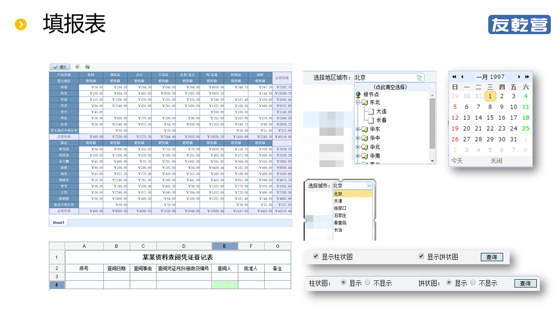Click the 根节点 label in tree
The height and width of the screenshot is (315, 560).
pyautogui.click(x=371, y=94)
